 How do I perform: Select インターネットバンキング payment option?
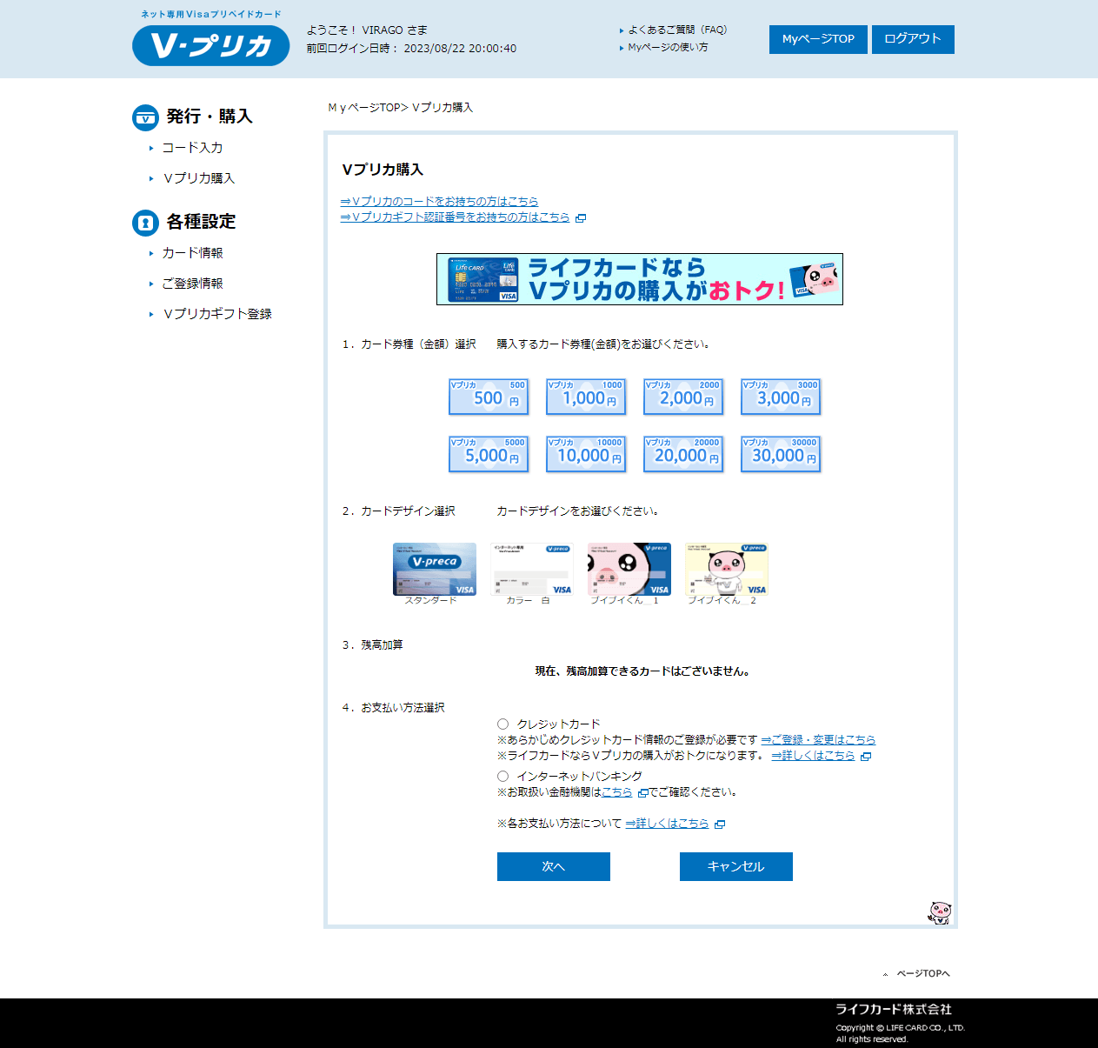502,776
